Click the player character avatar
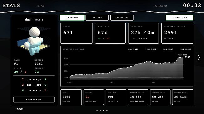The width and height of the screenshot is (204, 114). pyautogui.click(x=34, y=41)
